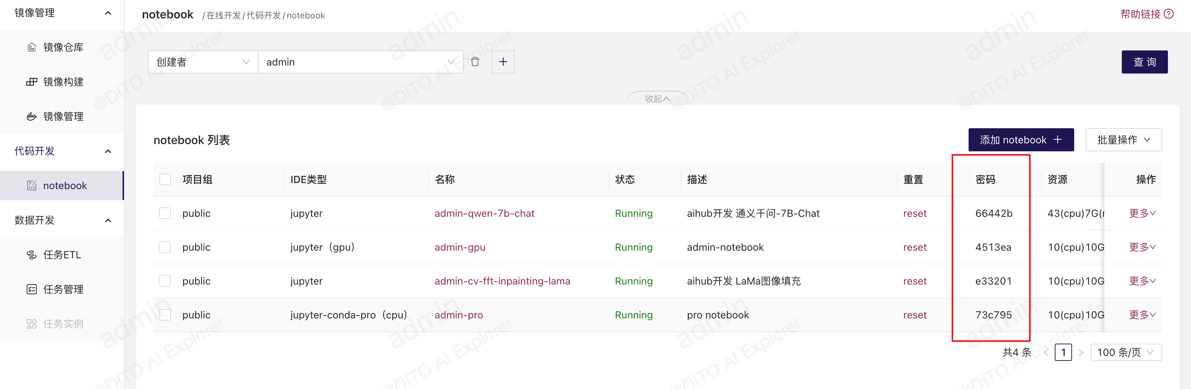Image resolution: width=1191 pixels, height=389 pixels.
Task: Check the admin-qwen-7b-chat row checkbox
Action: click(165, 213)
